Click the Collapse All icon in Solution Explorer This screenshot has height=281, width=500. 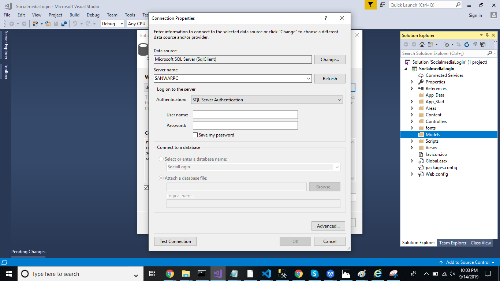475,44
